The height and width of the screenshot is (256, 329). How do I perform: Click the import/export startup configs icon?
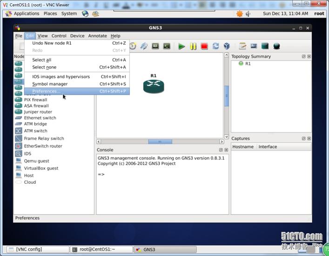click(144, 46)
